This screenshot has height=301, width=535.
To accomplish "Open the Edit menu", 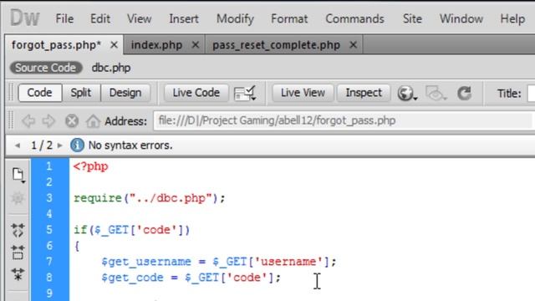I will (100, 18).
